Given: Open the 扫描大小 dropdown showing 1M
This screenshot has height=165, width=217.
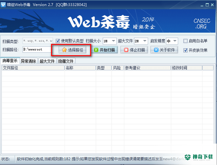Looking at the screenshot, I should tap(110, 41).
